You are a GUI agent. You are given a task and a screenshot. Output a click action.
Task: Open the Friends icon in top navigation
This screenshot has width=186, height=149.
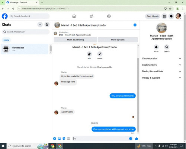92,16
